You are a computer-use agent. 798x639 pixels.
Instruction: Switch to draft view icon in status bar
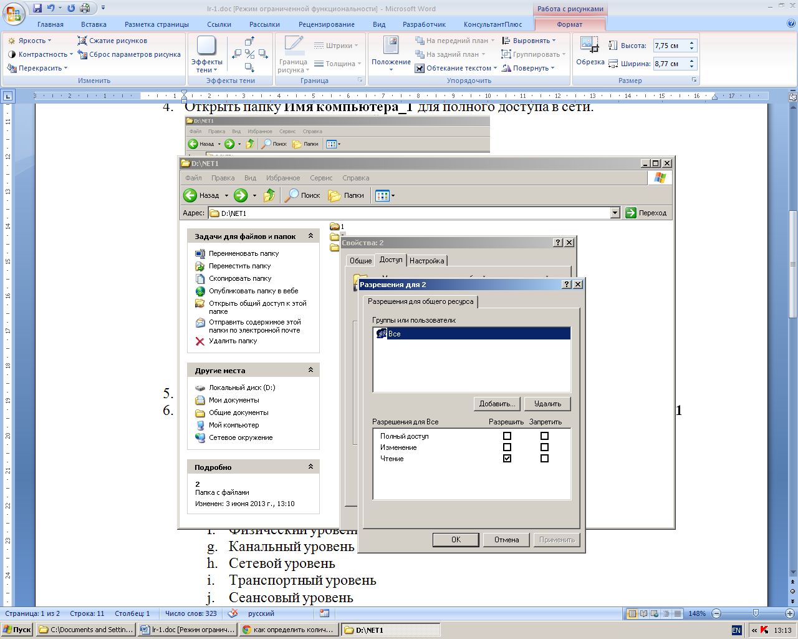point(679,613)
